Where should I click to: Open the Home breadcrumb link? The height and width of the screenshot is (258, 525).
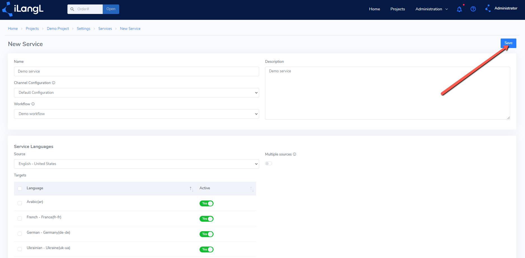13,29
